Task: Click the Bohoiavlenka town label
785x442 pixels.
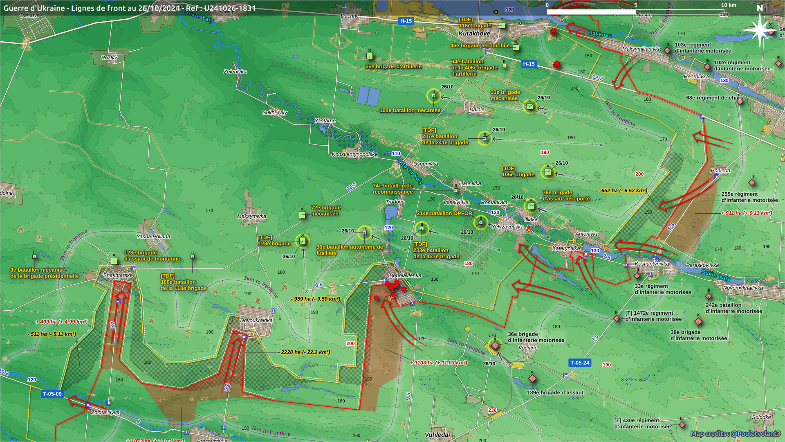Action: (405, 275)
